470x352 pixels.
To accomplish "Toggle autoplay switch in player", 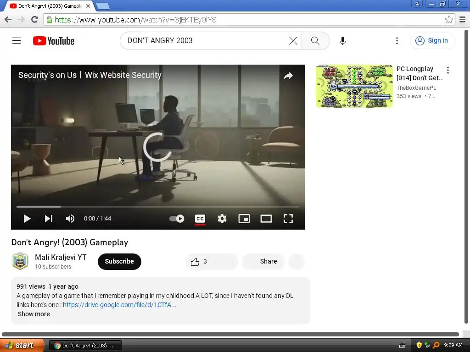I will tap(177, 219).
